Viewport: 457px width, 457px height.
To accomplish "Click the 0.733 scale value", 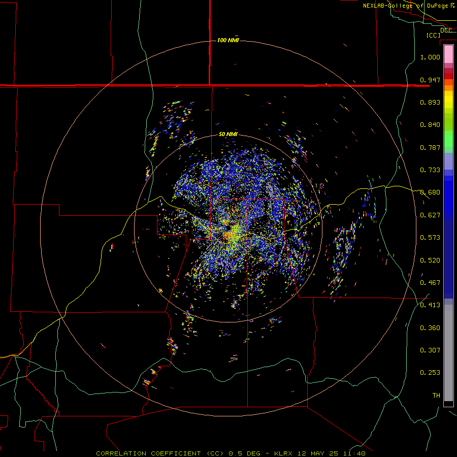I will 430,170.
